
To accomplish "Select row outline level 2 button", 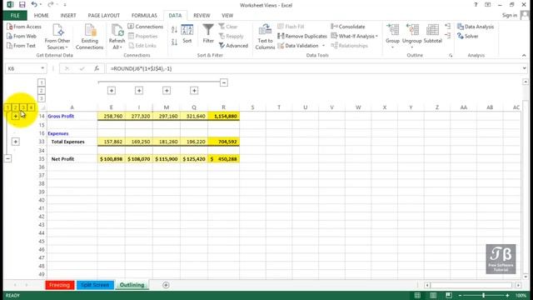I will click(x=15, y=107).
